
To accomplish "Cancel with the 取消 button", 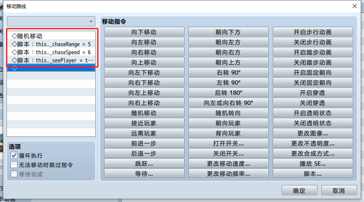I will tap(339, 190).
